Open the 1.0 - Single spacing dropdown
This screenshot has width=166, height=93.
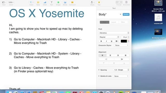121,70
